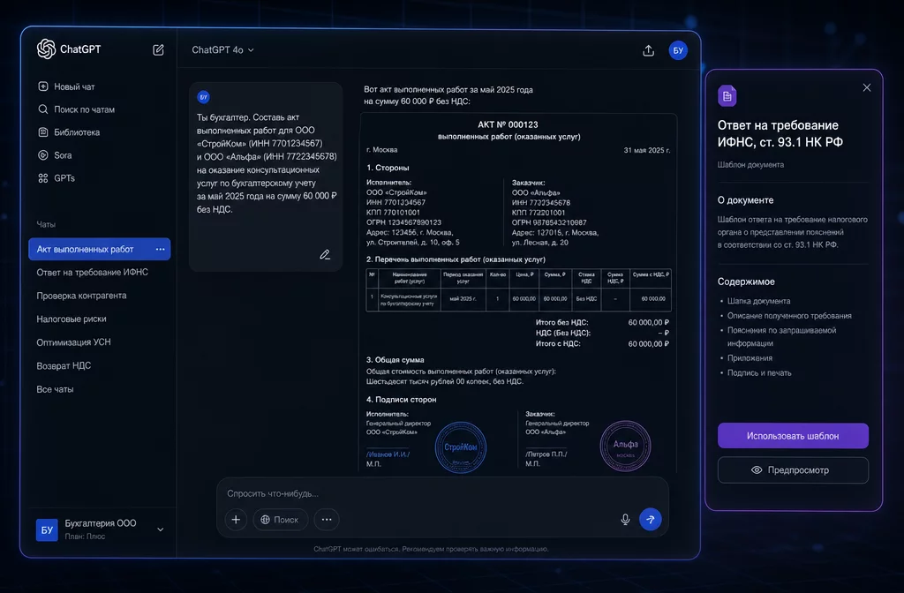The image size is (904, 593).
Task: Expand Бухгалтерия ООО account menu chevron
Action: click(x=161, y=529)
